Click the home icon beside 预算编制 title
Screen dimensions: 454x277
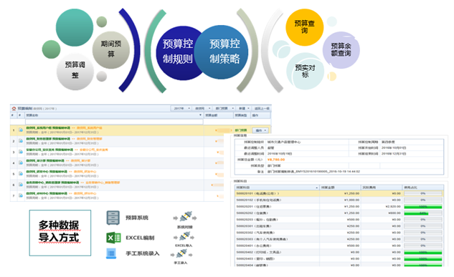coord(14,109)
